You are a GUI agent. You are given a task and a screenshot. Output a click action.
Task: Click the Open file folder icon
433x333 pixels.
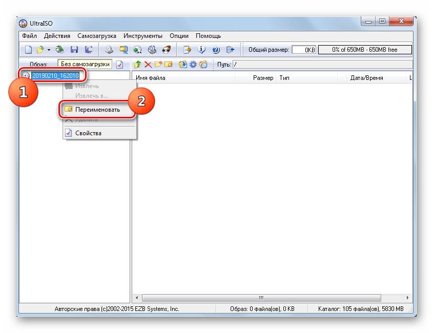click(x=40, y=50)
